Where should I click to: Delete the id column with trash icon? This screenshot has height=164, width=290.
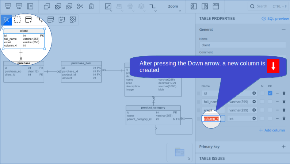pos(284,93)
